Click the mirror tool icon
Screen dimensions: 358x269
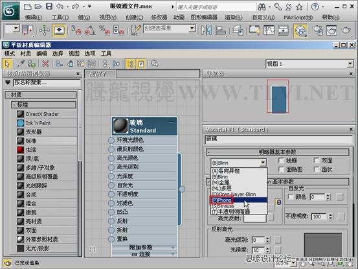[x=206, y=30]
